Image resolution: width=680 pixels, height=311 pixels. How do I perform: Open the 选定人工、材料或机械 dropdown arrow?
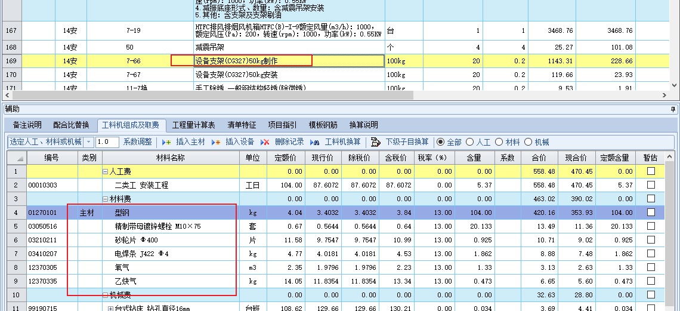(88, 142)
